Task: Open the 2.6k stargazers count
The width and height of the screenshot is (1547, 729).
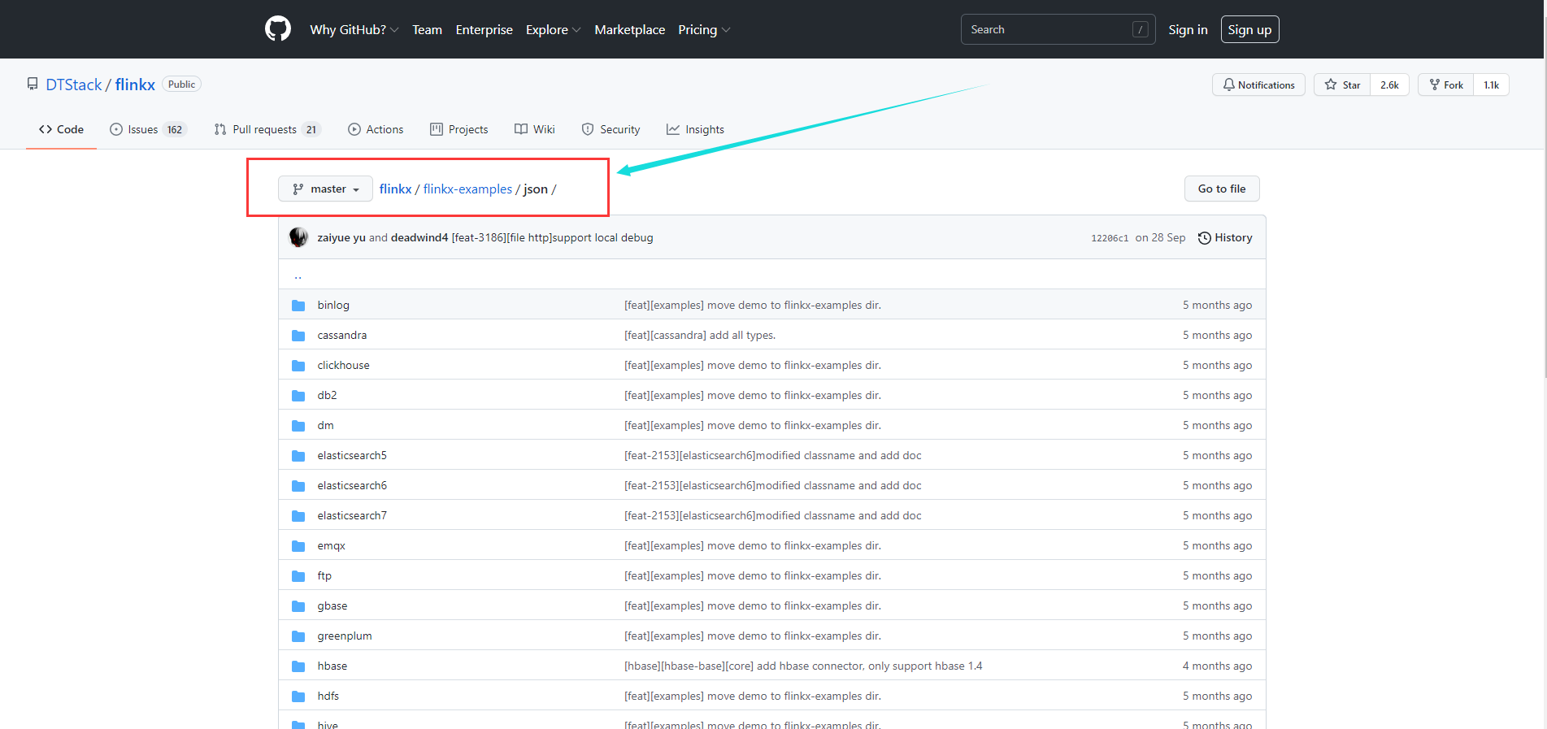Action: pyautogui.click(x=1389, y=85)
